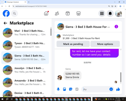Open the emoji smiley picker
Viewport: 126px width, 101px height.
pos(111,89)
